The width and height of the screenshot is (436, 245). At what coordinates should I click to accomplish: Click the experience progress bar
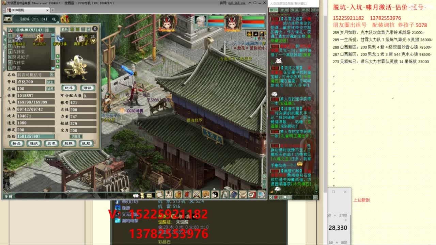(x=35, y=136)
